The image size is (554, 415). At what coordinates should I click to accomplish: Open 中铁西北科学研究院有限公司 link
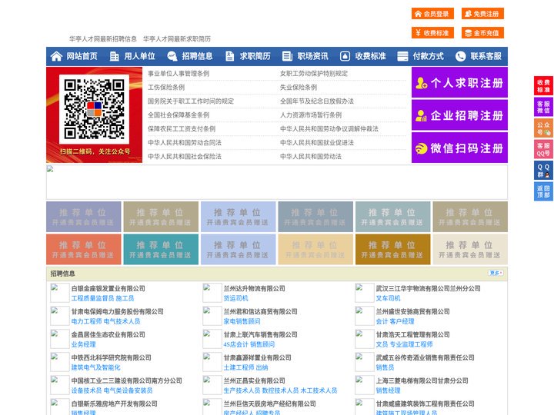coord(112,357)
